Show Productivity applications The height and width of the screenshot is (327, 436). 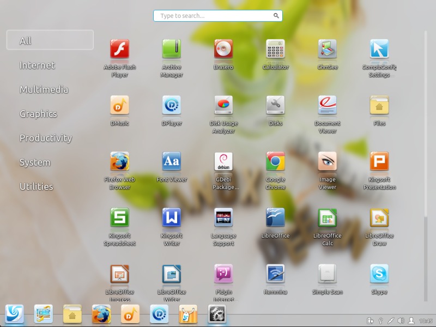coord(46,138)
